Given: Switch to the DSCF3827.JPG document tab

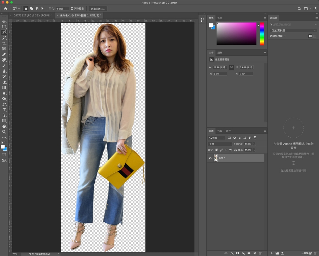Looking at the screenshot, I should click(x=32, y=15).
